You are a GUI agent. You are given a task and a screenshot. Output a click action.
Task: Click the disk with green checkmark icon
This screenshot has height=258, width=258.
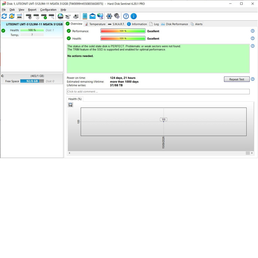pos(44,16)
